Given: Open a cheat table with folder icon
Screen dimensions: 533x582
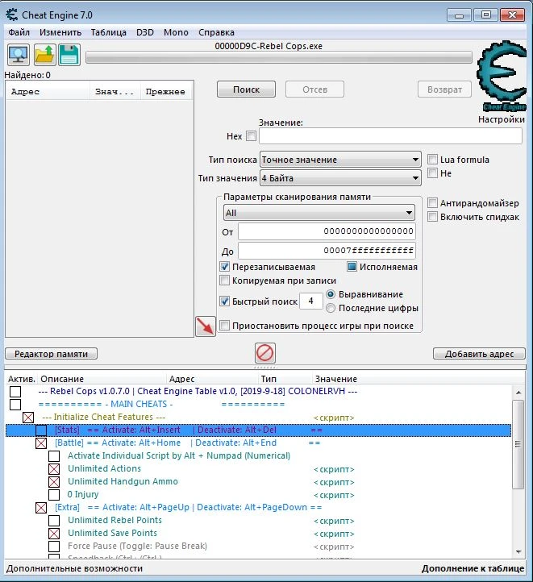Looking at the screenshot, I should (x=45, y=55).
